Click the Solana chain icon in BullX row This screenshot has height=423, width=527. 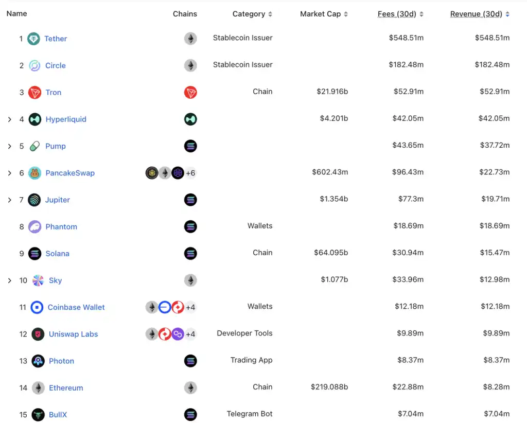[190, 415]
